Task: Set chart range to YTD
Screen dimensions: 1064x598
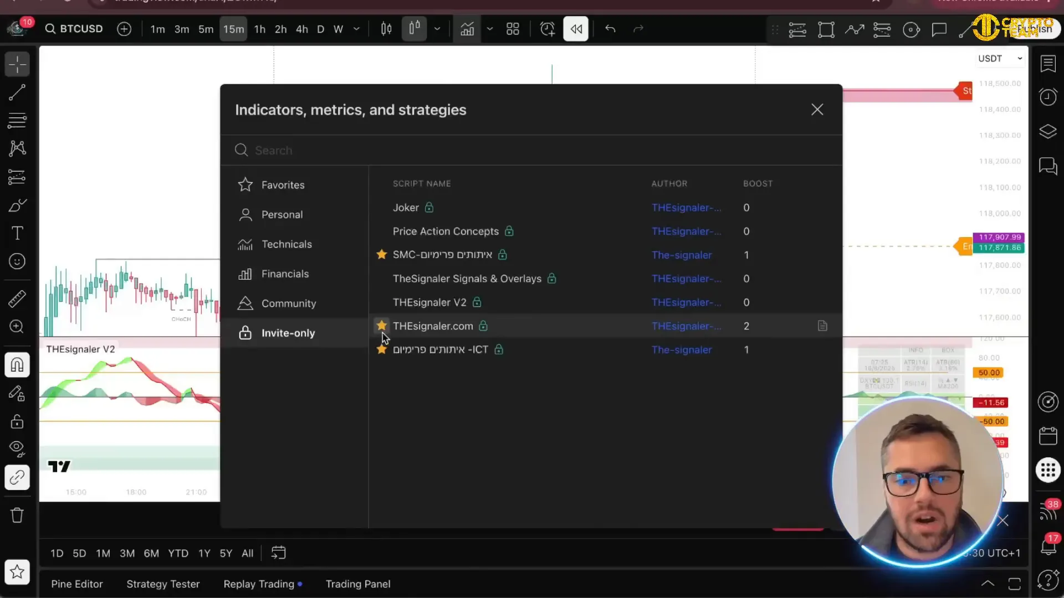Action: pyautogui.click(x=178, y=553)
